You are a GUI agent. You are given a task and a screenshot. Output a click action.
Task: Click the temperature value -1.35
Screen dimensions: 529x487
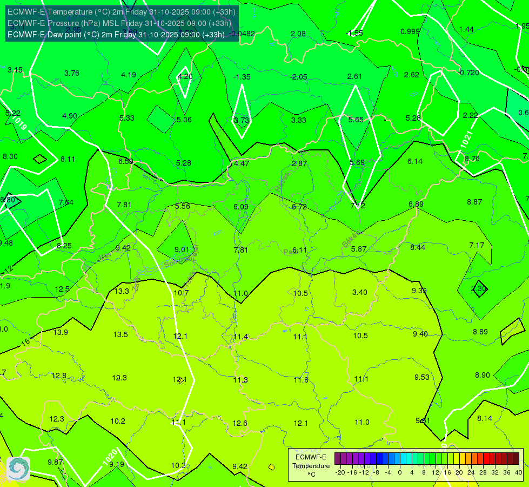pos(242,77)
